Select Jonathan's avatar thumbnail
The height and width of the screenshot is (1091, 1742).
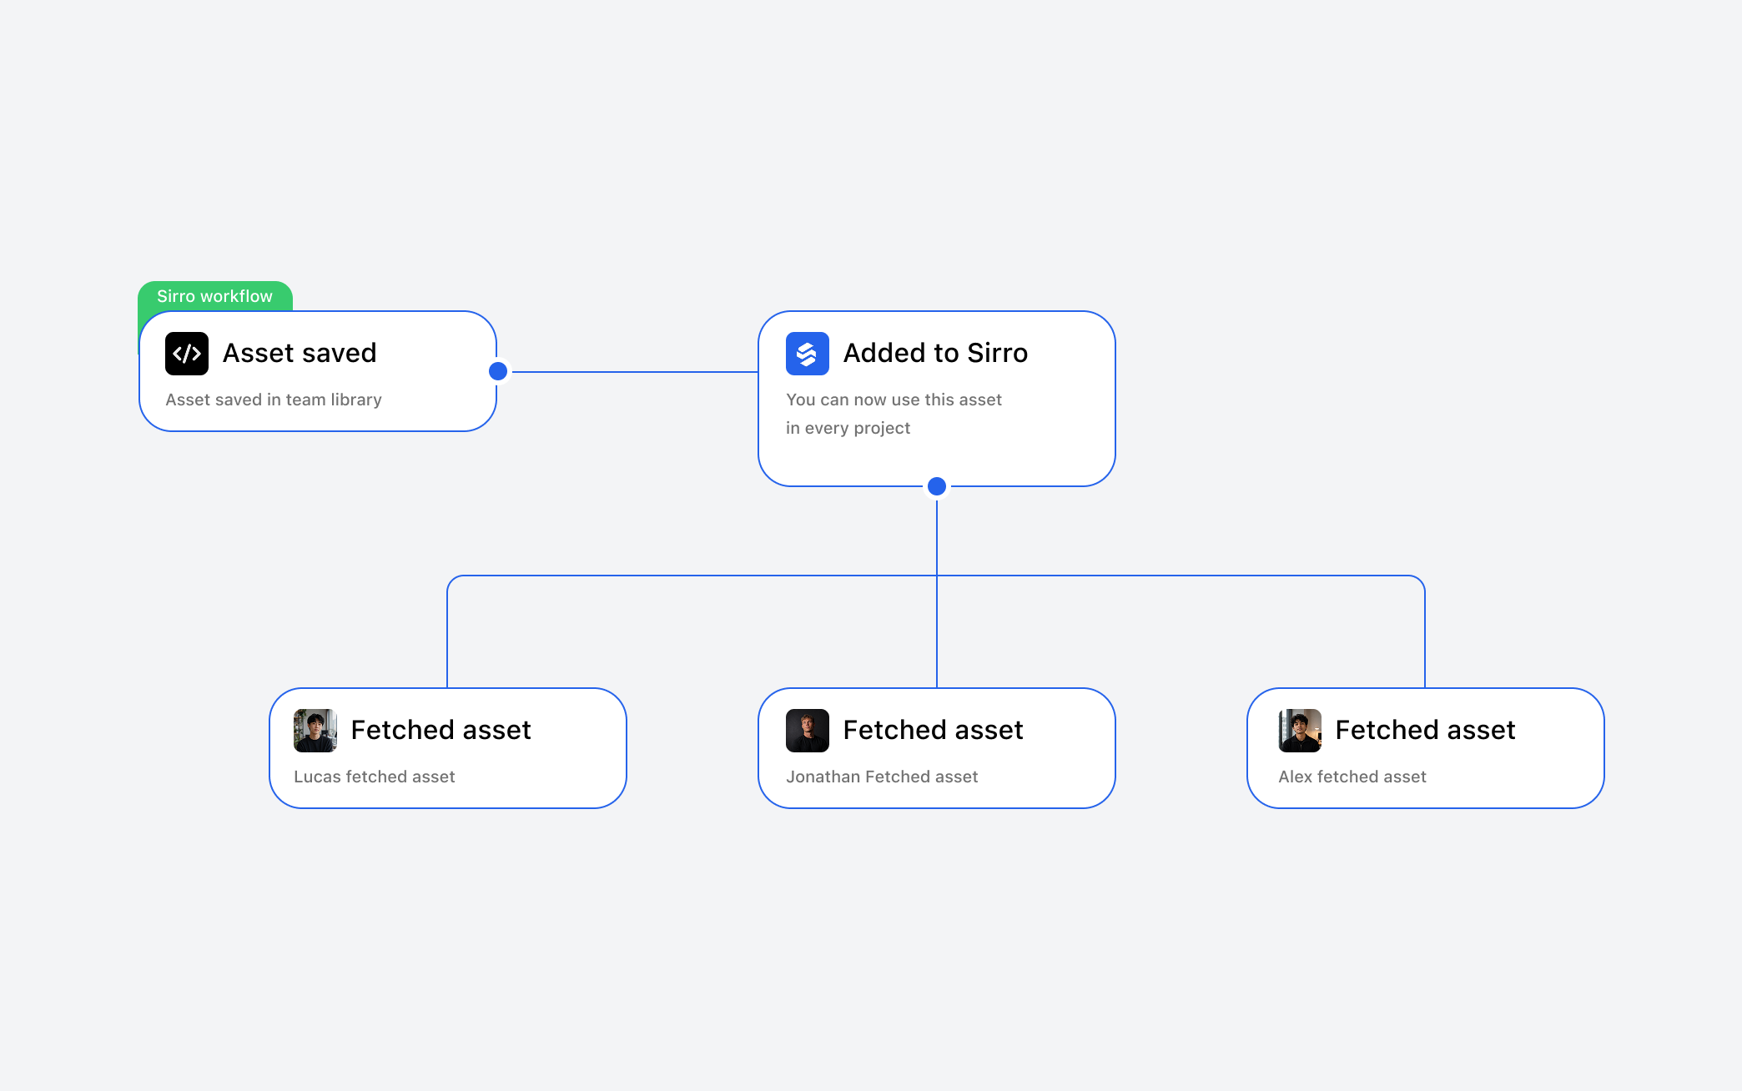(808, 731)
